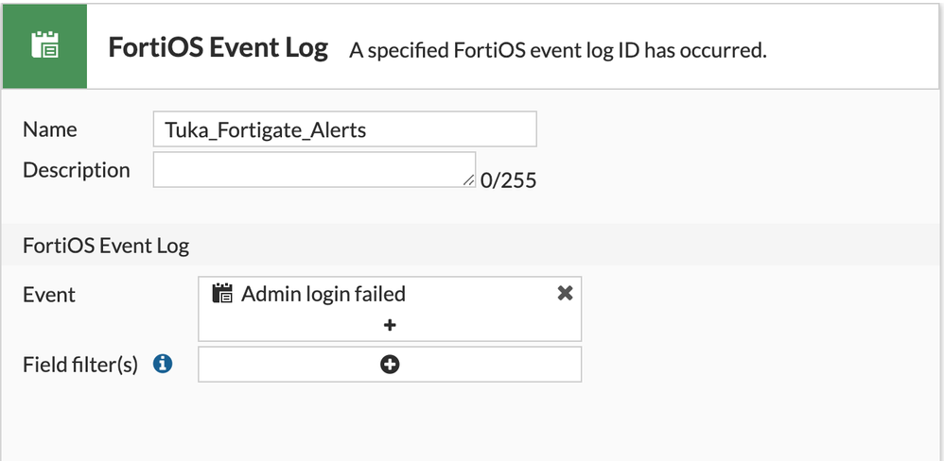Image resolution: width=944 pixels, height=461 pixels.
Task: Click the "Description" field label
Action: click(77, 170)
